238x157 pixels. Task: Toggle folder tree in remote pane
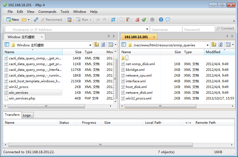click(124, 44)
